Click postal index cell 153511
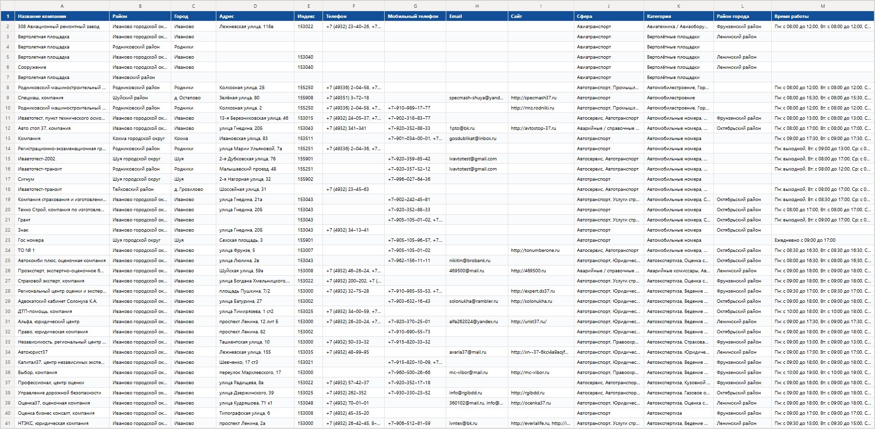875x437 pixels. point(308,139)
